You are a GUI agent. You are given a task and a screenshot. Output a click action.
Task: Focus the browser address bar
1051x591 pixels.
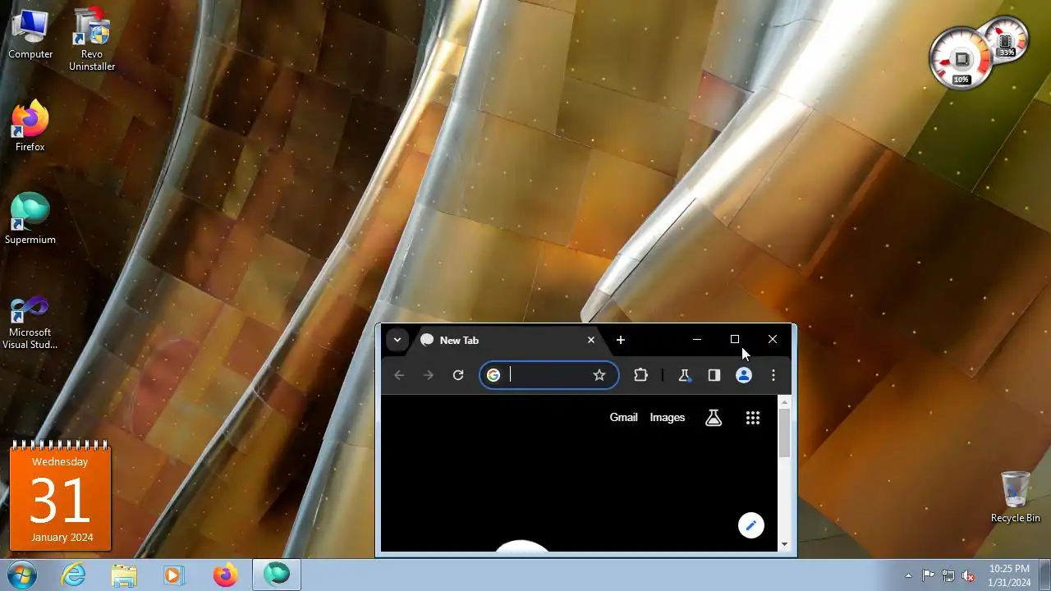point(548,375)
